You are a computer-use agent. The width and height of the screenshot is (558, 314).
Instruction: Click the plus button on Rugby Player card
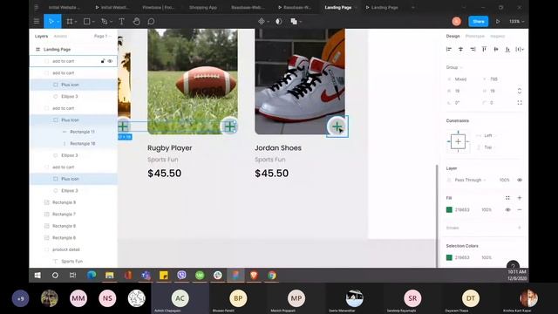(x=229, y=126)
